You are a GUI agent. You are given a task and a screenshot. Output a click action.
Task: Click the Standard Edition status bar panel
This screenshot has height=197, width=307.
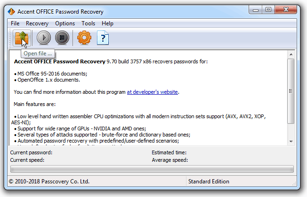(241, 182)
